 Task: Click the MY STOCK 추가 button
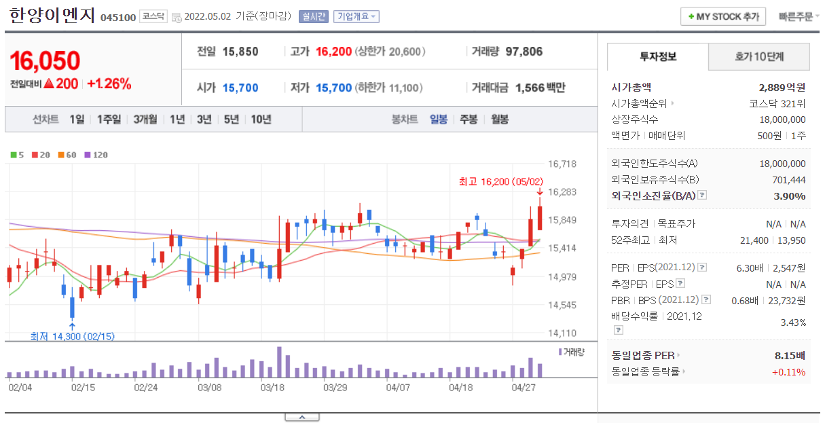(x=723, y=16)
